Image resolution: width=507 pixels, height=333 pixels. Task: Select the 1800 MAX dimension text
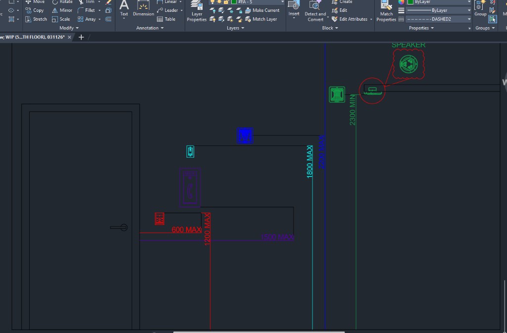[x=309, y=162]
